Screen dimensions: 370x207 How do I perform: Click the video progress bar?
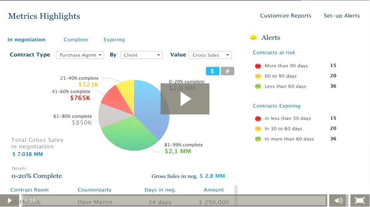174,200
